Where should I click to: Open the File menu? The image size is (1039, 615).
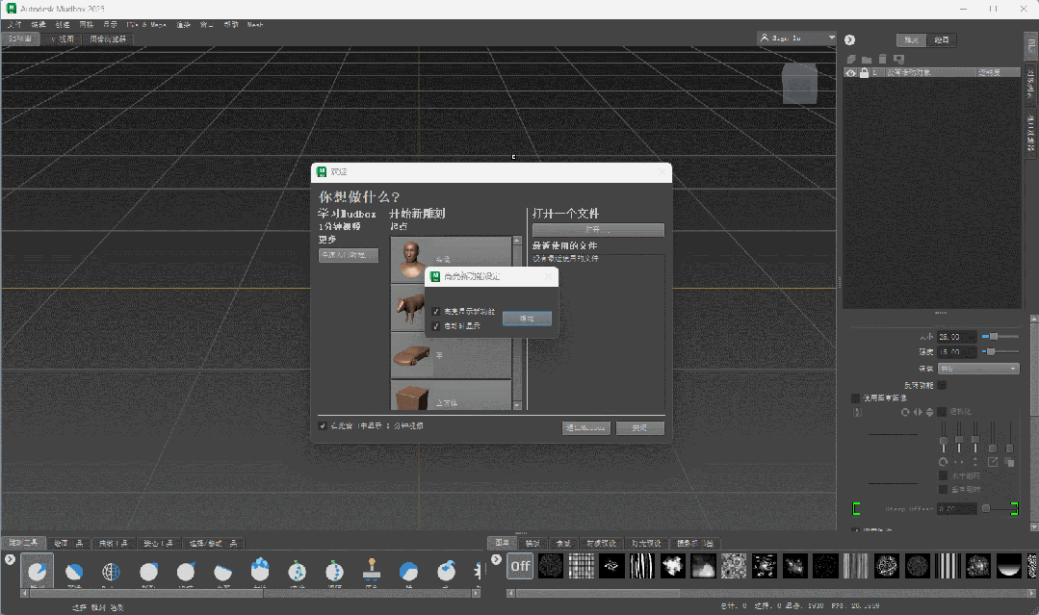(x=14, y=24)
